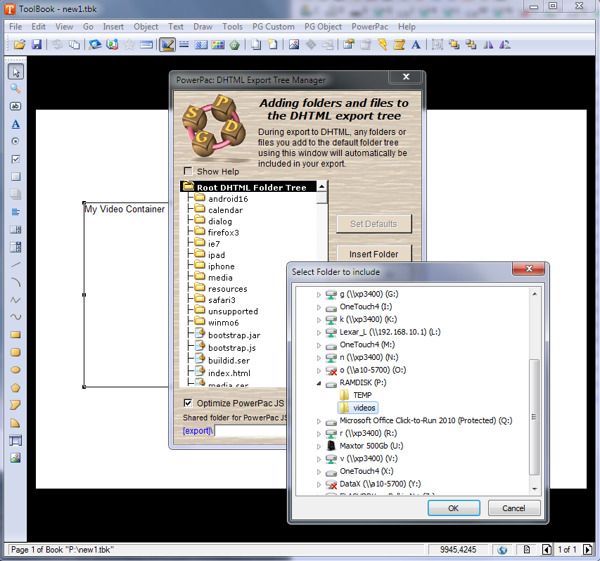600x561 pixels.
Task: Click the globe icon in status bar
Action: [x=502, y=550]
